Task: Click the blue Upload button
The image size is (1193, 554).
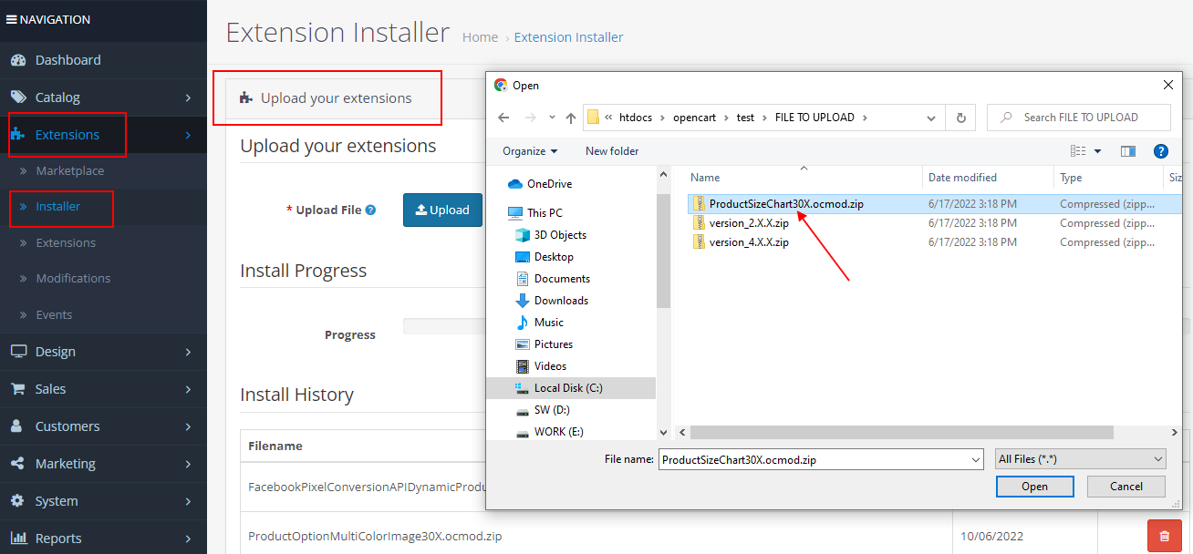Action: coord(442,210)
